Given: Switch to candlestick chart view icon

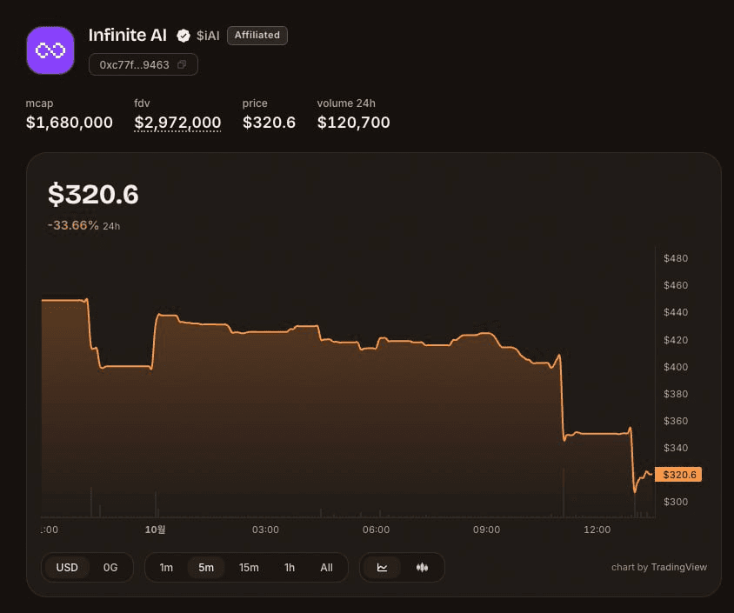Looking at the screenshot, I should click(422, 568).
